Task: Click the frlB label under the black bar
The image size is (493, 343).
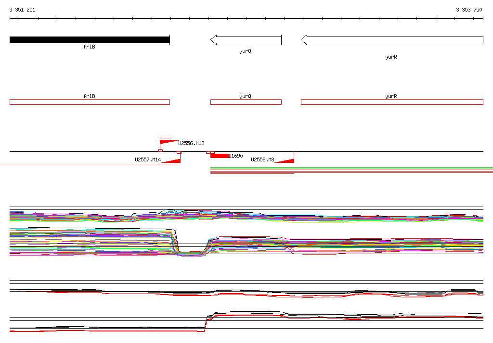Action: (89, 47)
